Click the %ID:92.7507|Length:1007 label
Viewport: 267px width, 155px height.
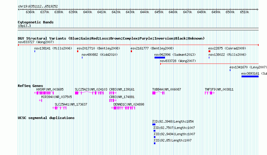tap(174, 128)
